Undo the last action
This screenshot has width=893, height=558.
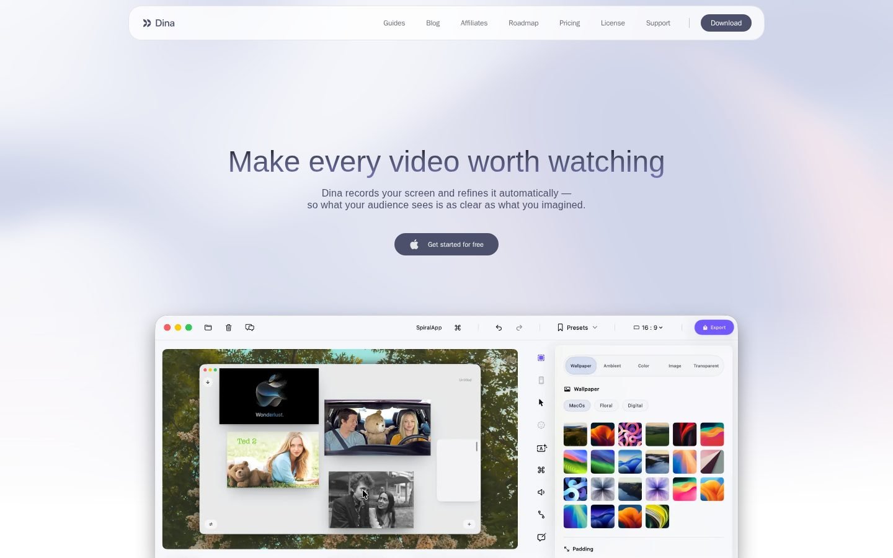499,327
